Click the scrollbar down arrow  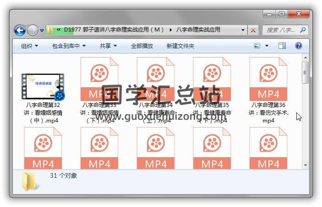[306, 165]
